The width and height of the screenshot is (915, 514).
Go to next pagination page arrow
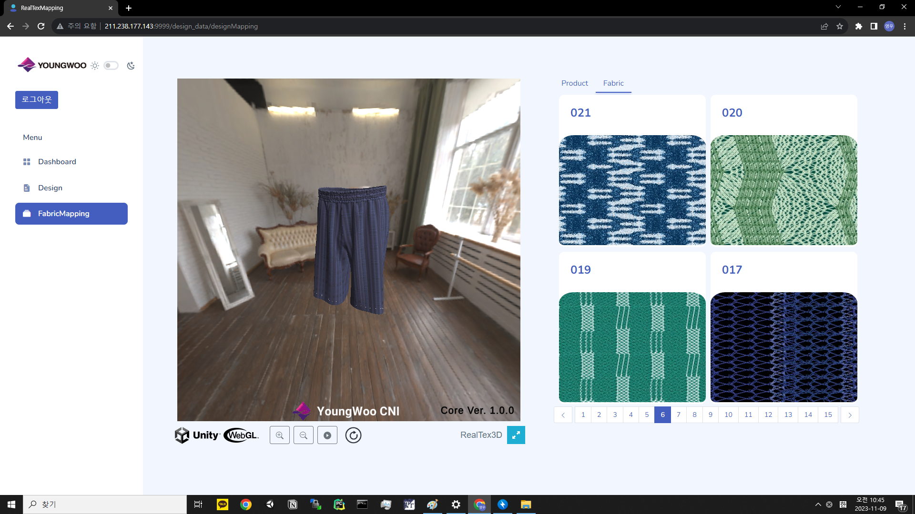point(849,415)
